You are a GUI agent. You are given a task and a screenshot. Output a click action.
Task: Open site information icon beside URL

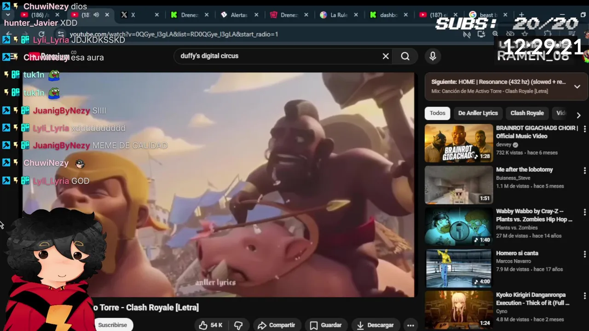[60, 34]
